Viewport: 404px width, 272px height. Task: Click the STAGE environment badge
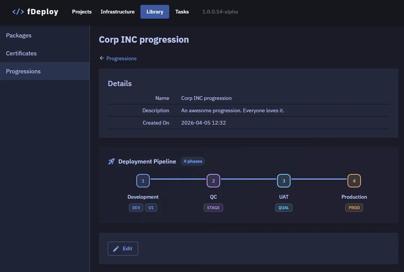pos(213,208)
